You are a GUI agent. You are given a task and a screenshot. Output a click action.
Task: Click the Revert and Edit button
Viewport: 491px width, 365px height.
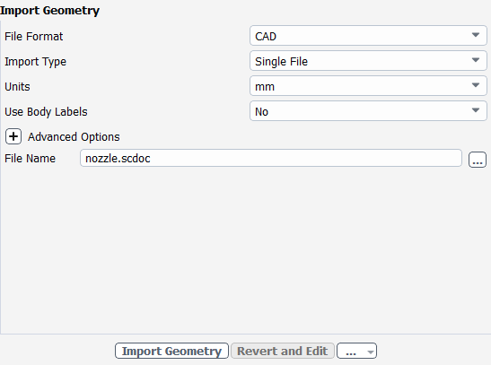coord(283,351)
